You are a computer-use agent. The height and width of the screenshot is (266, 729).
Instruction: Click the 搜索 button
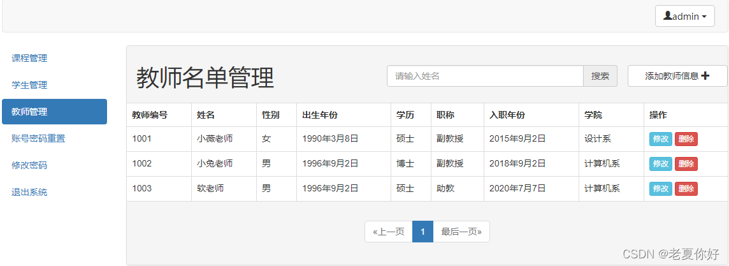[x=600, y=76]
